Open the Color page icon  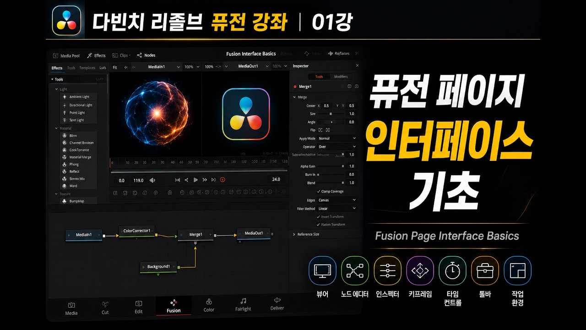(209, 302)
